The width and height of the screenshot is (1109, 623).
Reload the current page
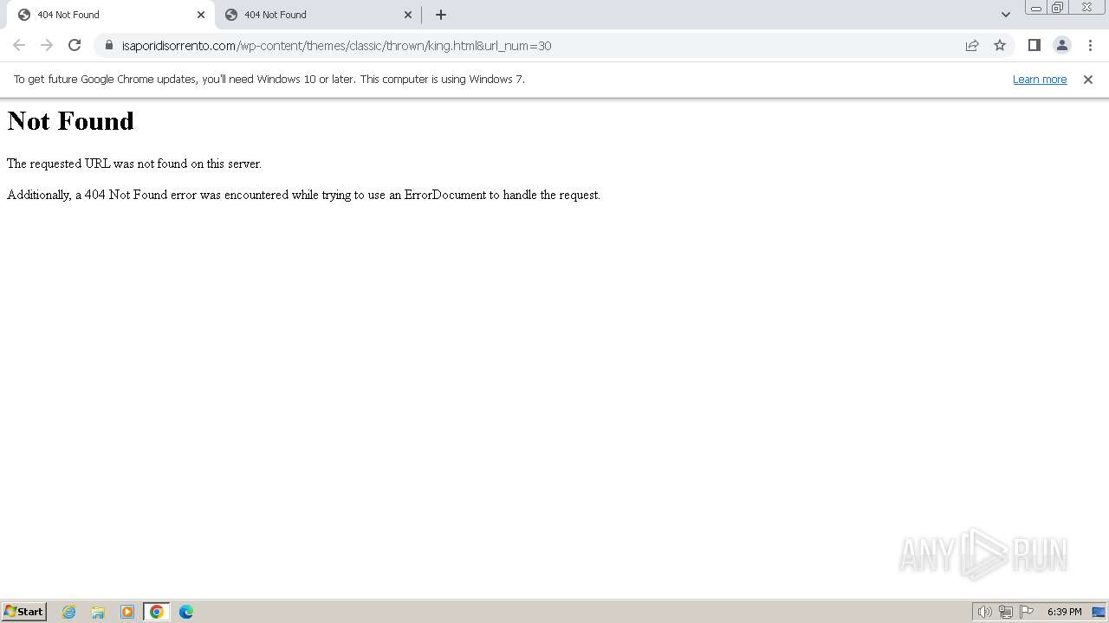click(x=75, y=45)
